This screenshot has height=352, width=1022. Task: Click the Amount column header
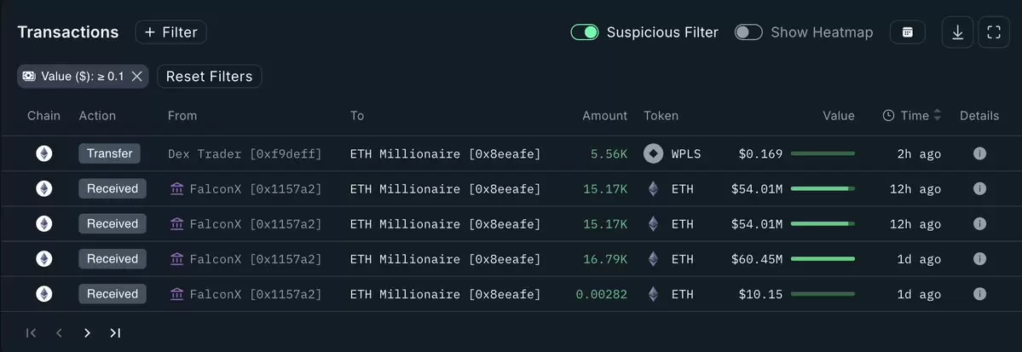coord(605,116)
